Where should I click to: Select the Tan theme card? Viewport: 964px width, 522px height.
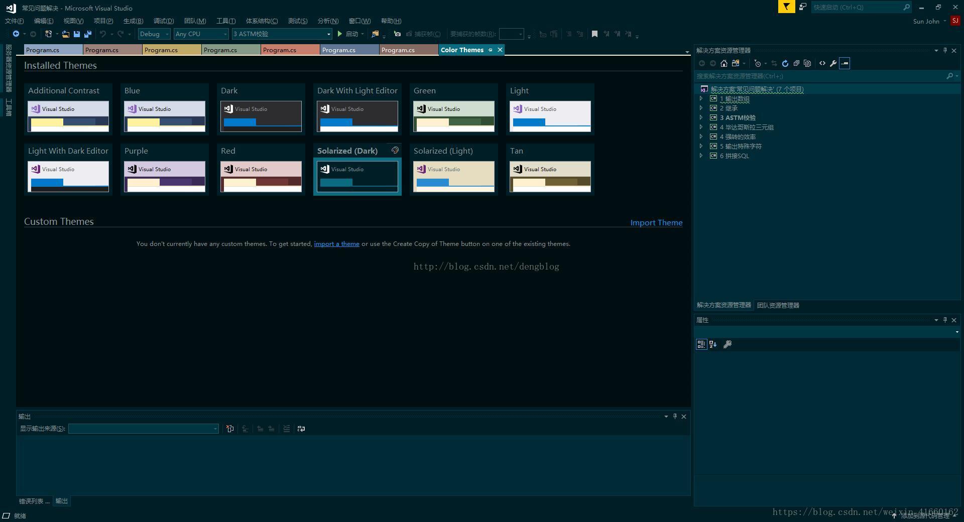click(550, 170)
